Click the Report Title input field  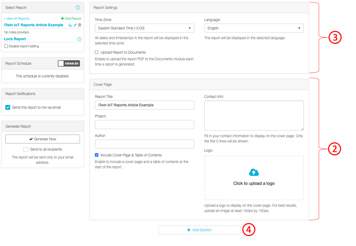tap(144, 105)
